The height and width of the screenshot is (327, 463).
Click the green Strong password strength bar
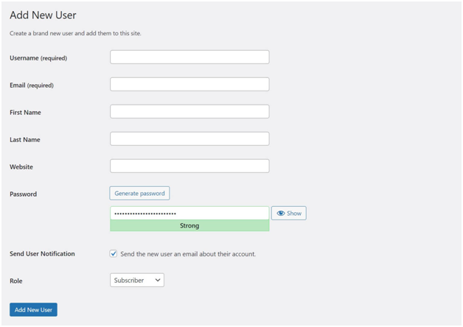pos(189,226)
